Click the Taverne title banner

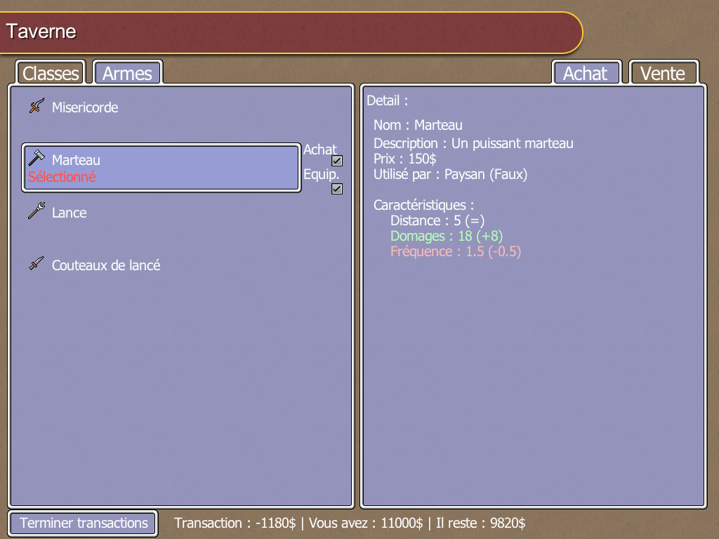click(x=291, y=32)
